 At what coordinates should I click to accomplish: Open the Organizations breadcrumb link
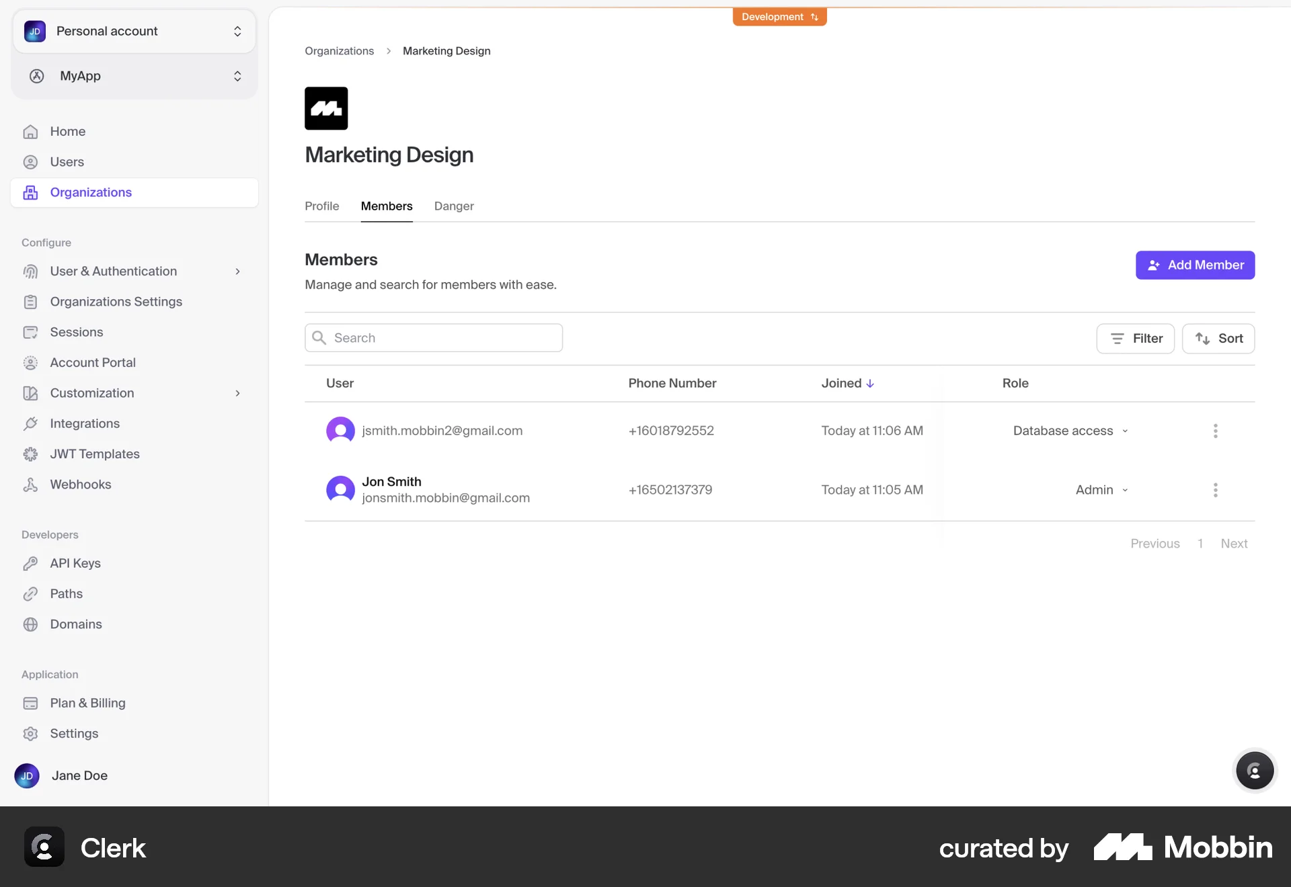(339, 50)
